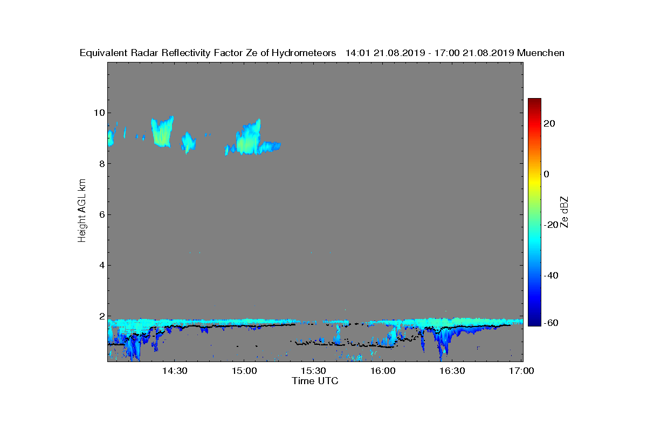
Task: Click the 4 km height tick label
Action: pyautogui.click(x=101, y=265)
